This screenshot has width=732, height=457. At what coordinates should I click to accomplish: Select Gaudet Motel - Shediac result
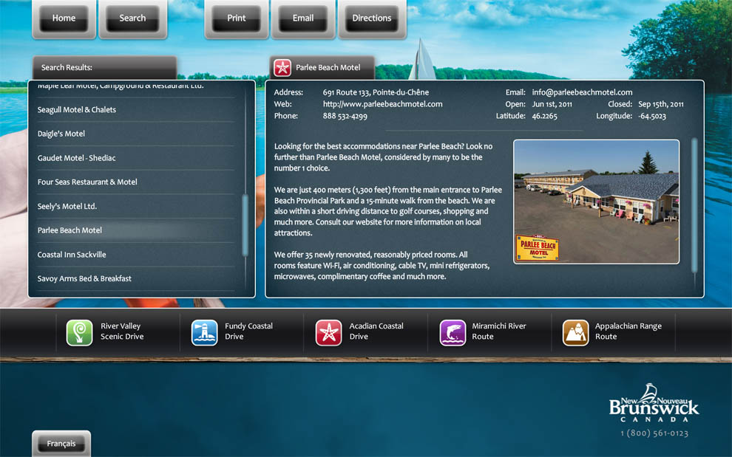[136, 158]
